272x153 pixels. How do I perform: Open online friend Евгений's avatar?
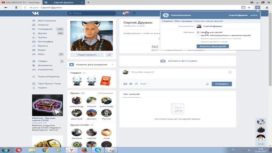coord(76,132)
